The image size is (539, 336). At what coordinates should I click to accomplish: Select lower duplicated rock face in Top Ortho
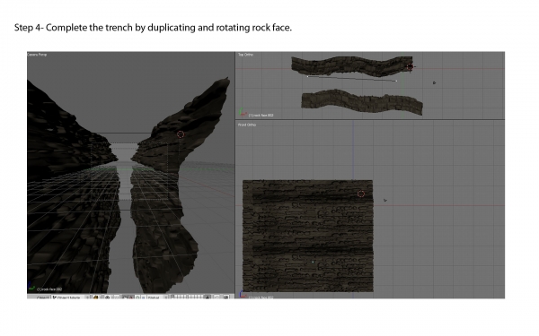(362, 102)
